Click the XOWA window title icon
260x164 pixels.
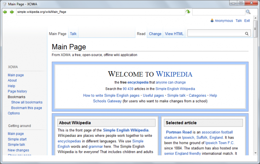point(5,4)
